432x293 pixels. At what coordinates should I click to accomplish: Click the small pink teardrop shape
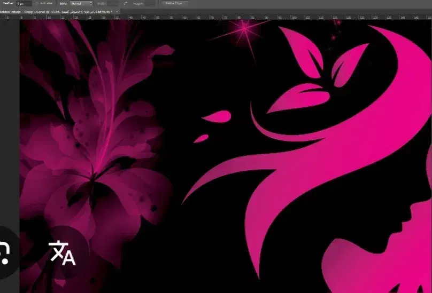tap(200, 138)
